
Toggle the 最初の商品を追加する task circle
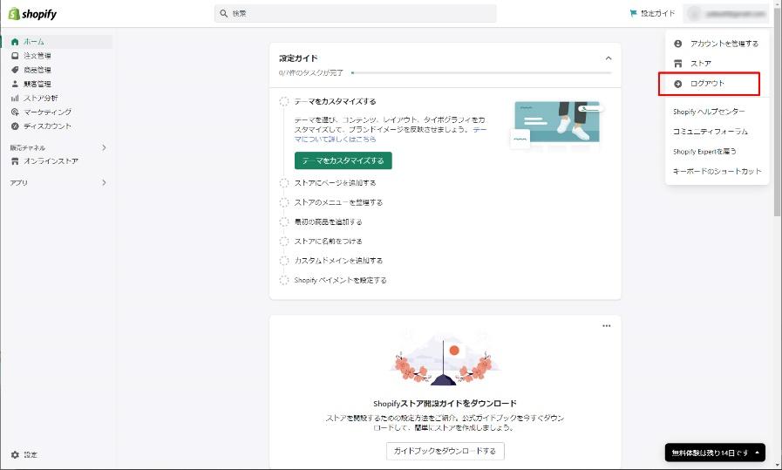[x=284, y=222]
